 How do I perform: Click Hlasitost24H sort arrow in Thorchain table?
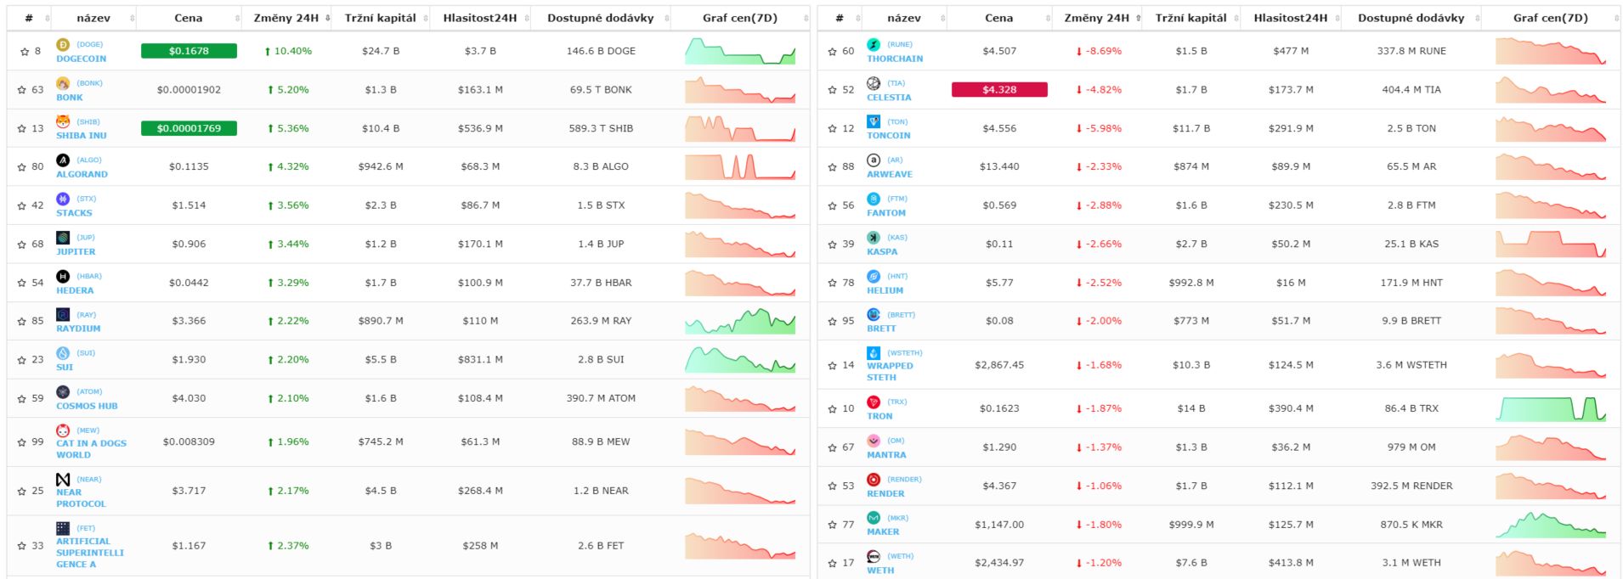click(1337, 18)
